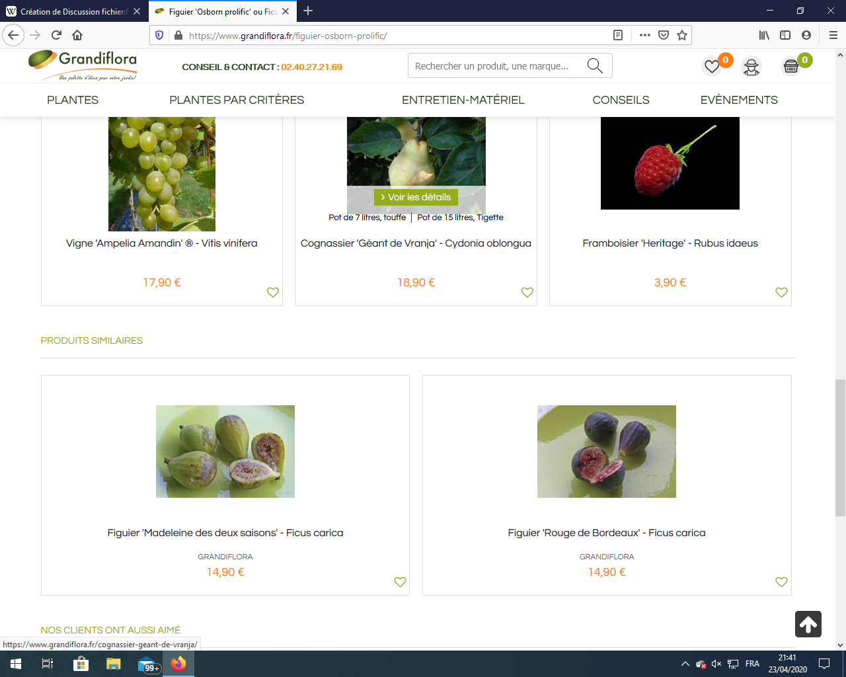The image size is (846, 677).
Task: Open the wishlist heart icon in header
Action: pos(712,66)
